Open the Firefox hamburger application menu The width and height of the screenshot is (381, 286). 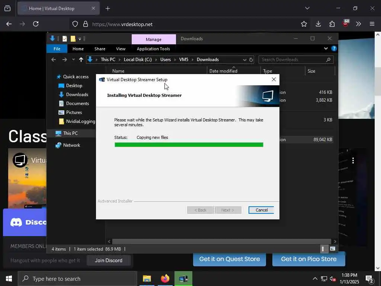(x=372, y=24)
